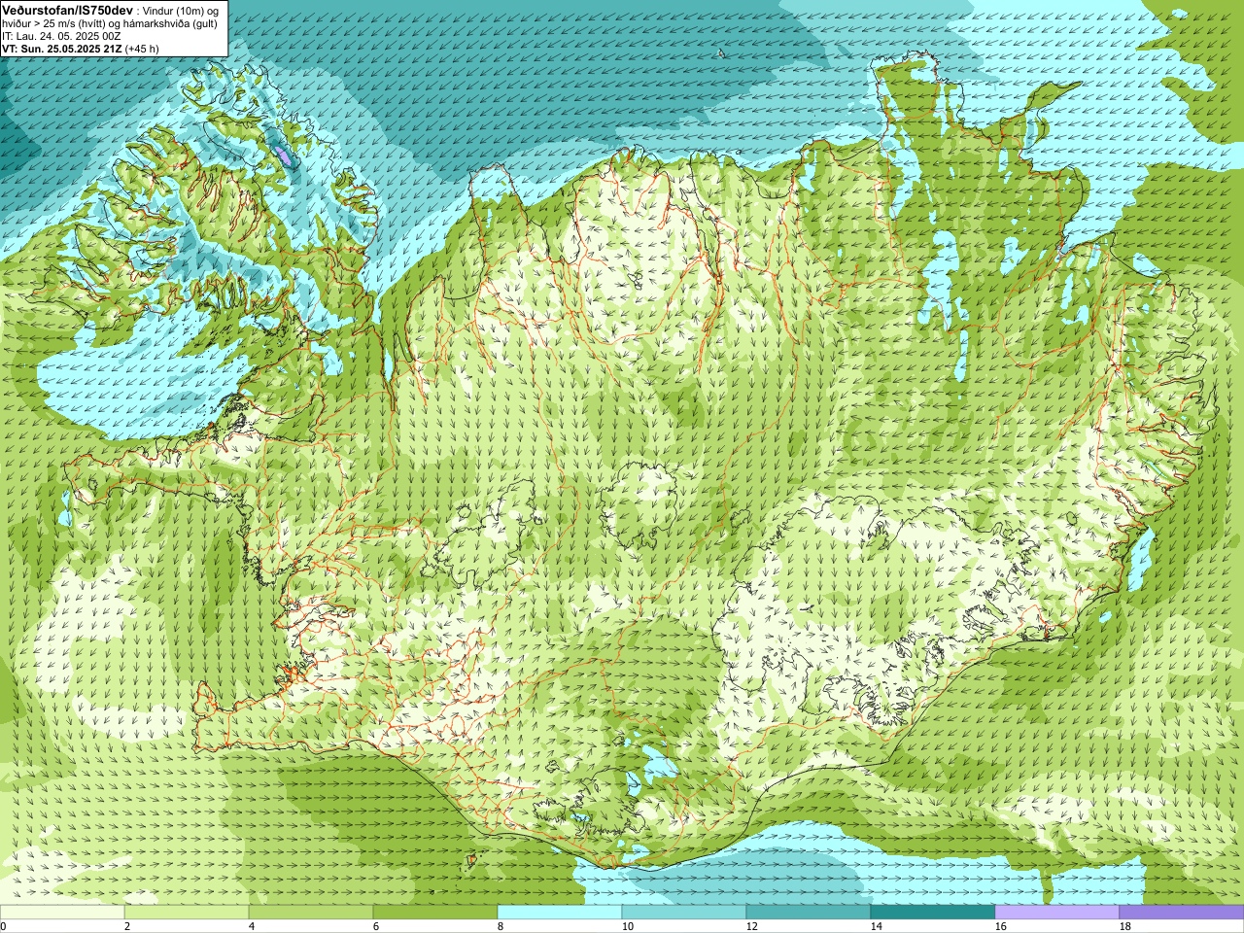Click the light cyan 8–10 m/s legend swatch
1244x933 pixels.
coord(560,913)
